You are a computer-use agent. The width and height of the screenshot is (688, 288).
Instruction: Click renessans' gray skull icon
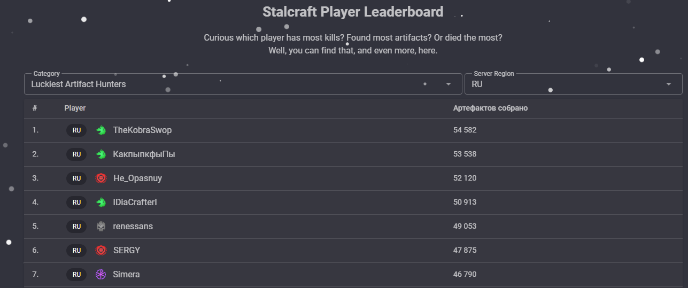[x=101, y=227]
